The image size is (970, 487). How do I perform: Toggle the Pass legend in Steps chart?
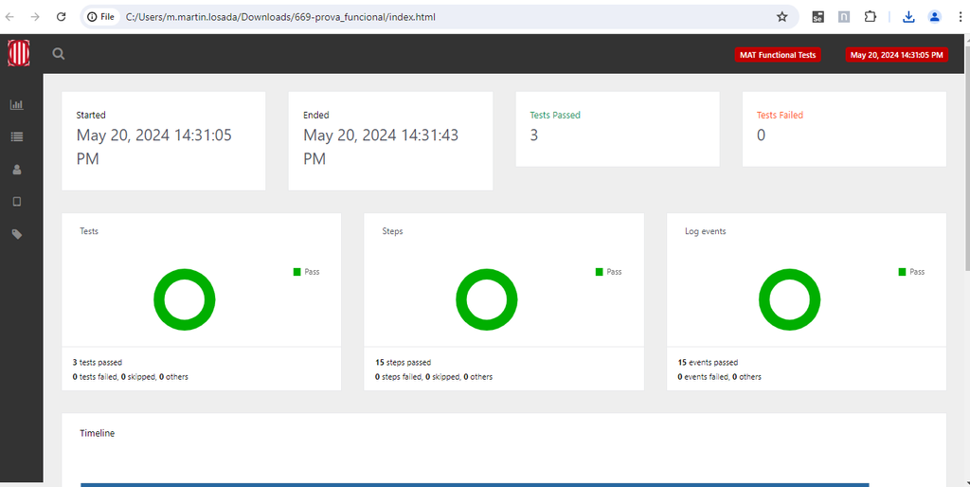click(x=608, y=272)
